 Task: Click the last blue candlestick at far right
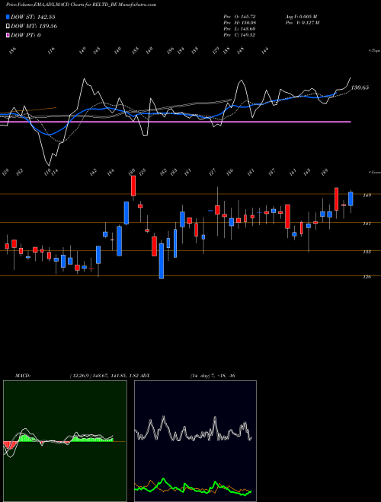pos(351,199)
